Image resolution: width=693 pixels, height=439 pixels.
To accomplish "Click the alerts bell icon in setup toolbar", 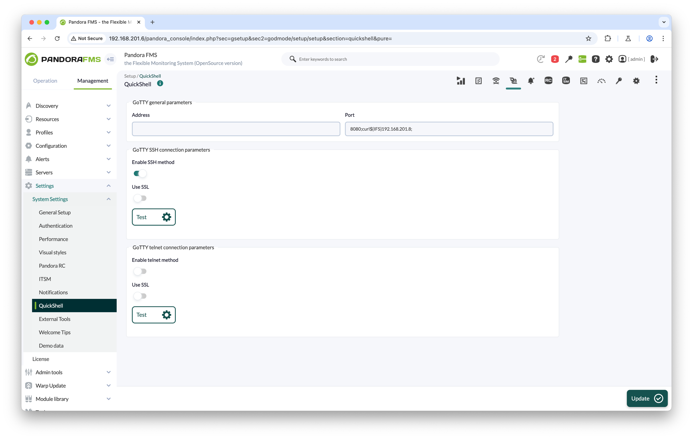I will (531, 81).
